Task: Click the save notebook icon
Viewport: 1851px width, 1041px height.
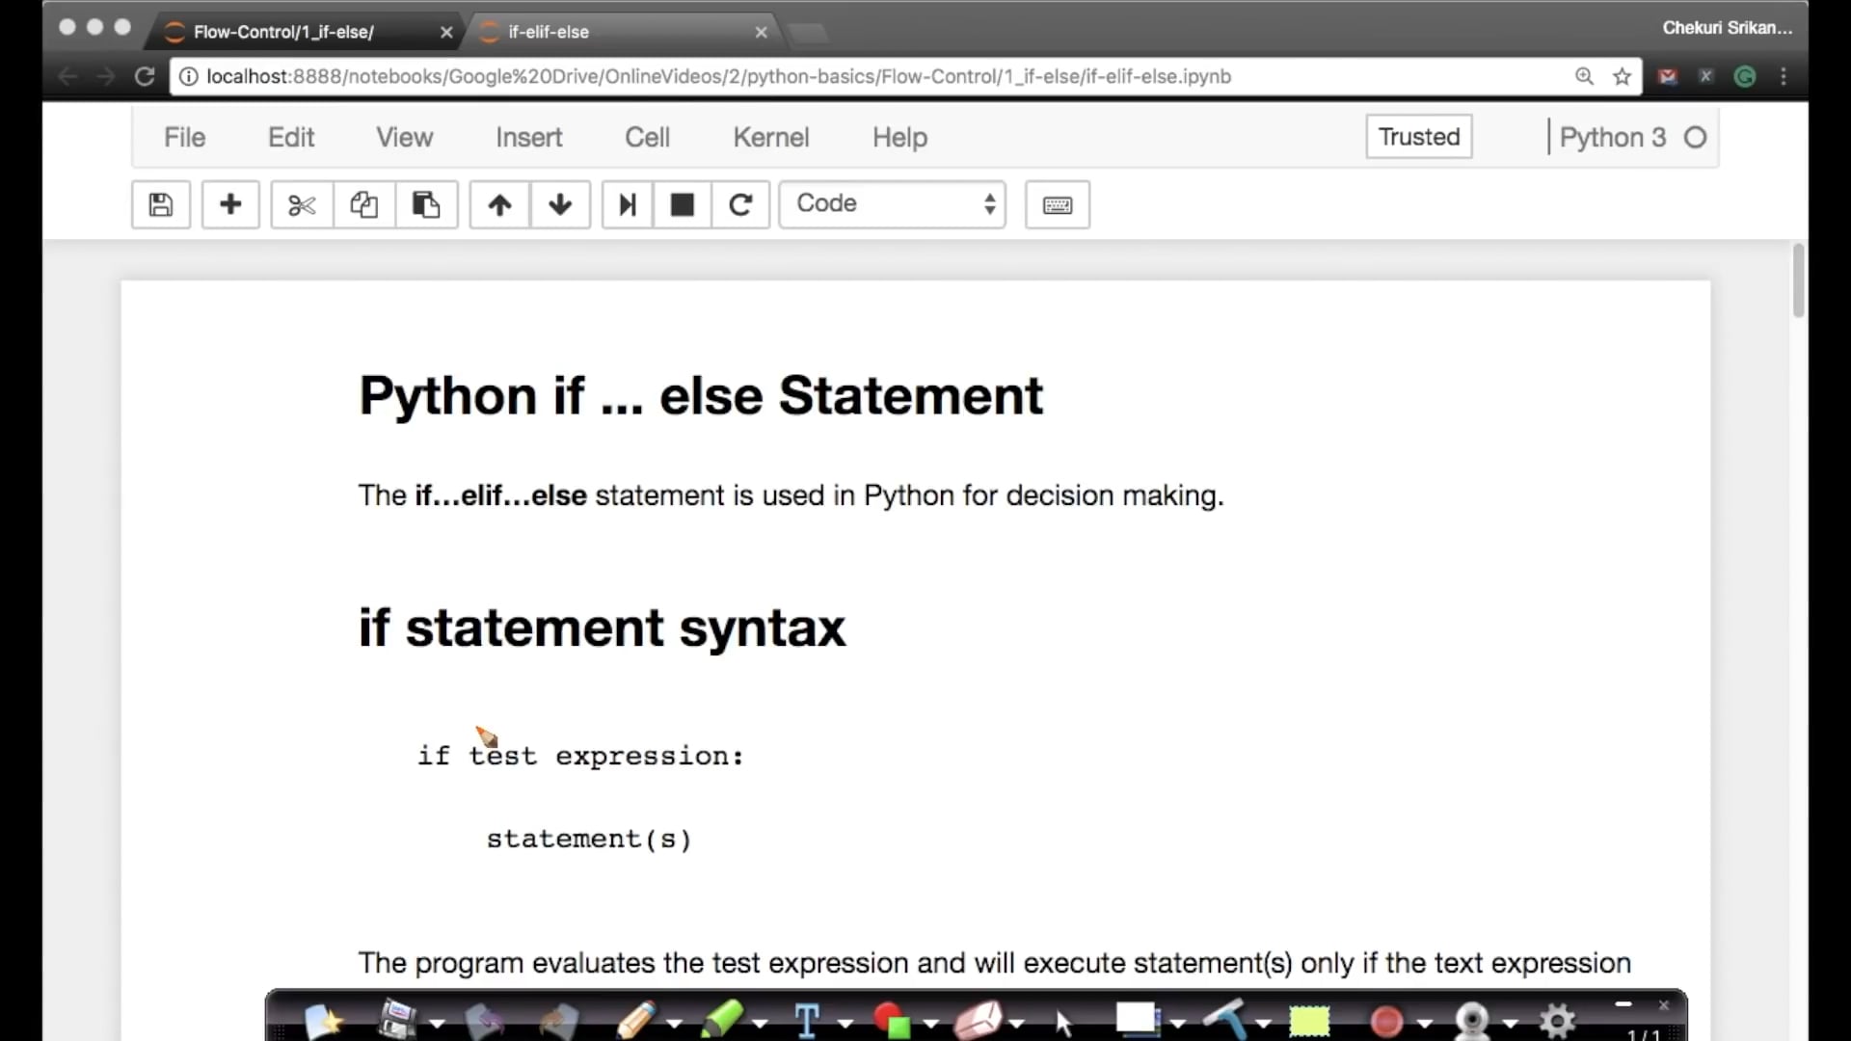Action: 160,204
